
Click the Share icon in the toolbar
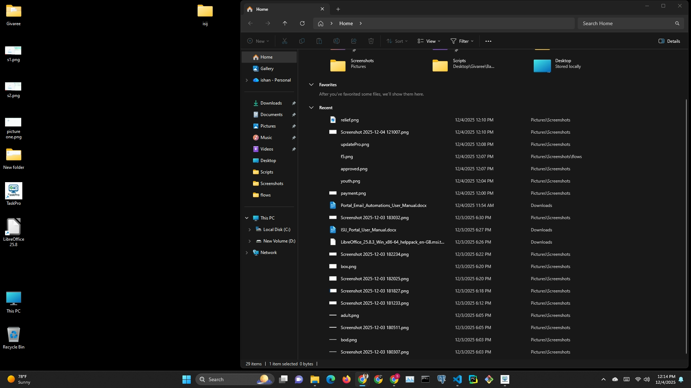pyautogui.click(x=354, y=41)
